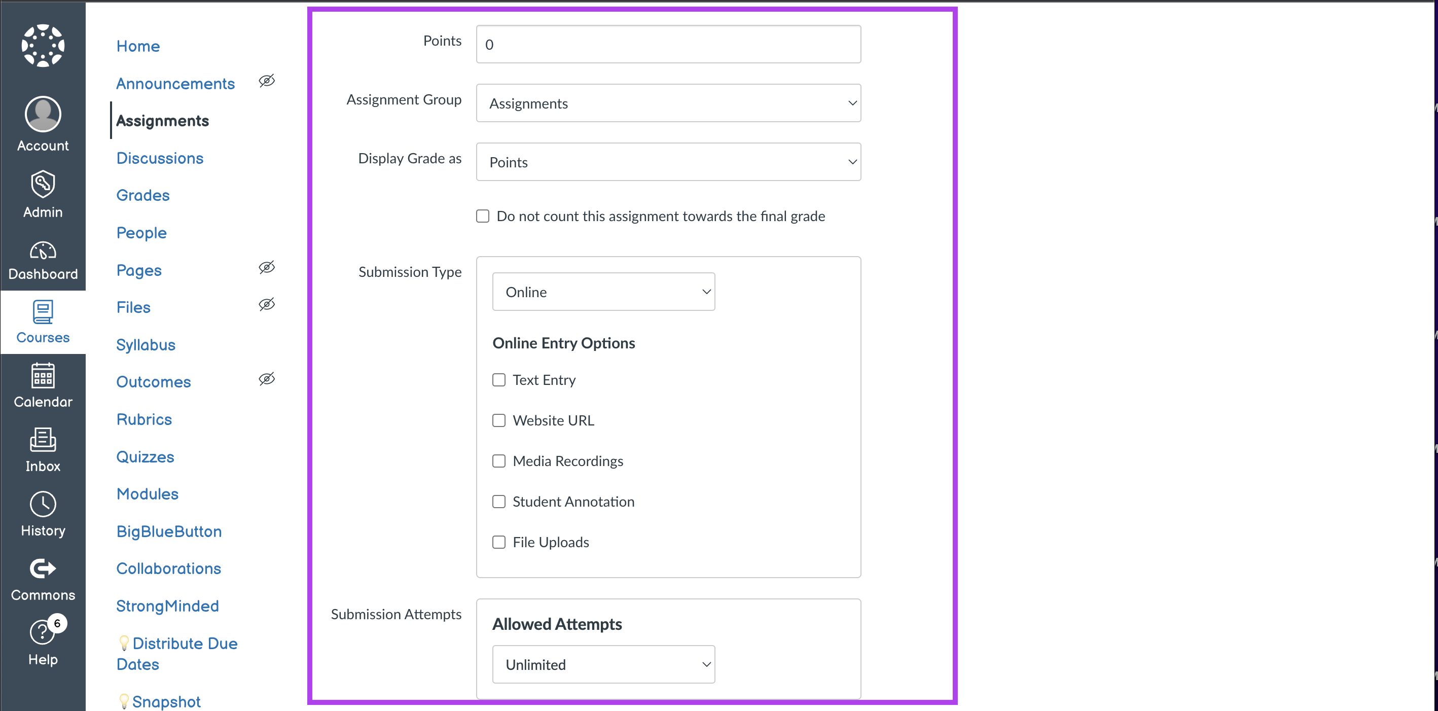Image resolution: width=1438 pixels, height=711 pixels.
Task: Open the Inbox icon
Action: pos(43,440)
